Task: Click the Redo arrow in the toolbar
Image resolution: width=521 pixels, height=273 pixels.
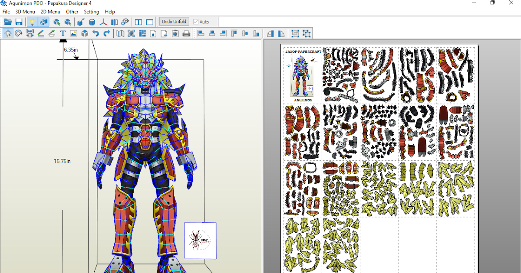Action: click(106, 33)
